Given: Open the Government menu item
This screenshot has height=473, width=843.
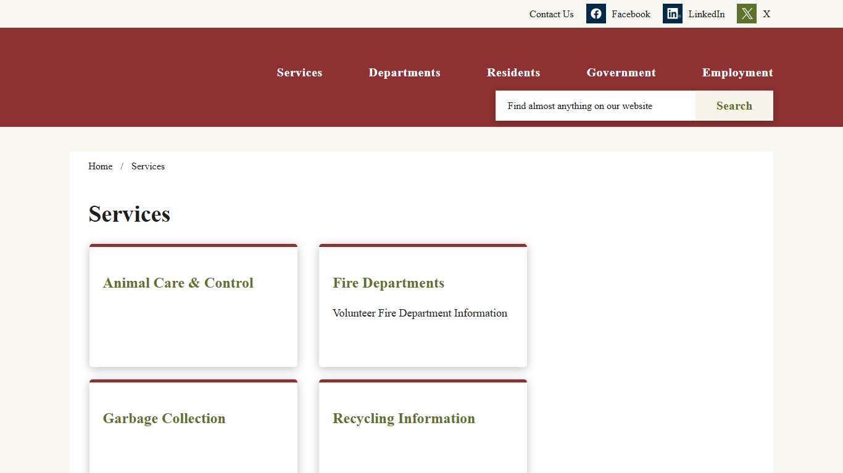Looking at the screenshot, I should (x=621, y=73).
